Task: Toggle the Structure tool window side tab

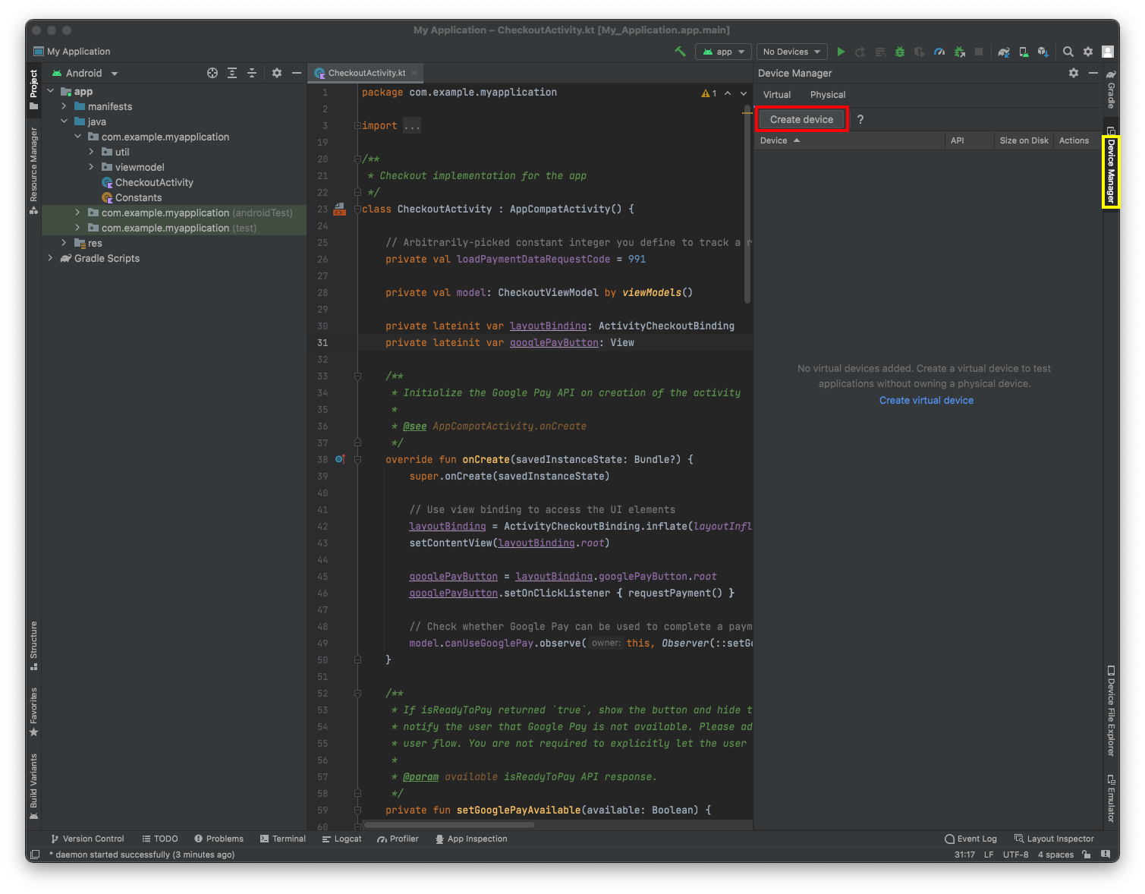Action: (33, 646)
